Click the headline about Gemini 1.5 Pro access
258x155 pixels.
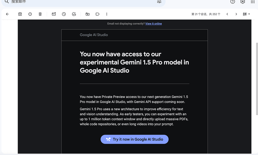(135, 62)
